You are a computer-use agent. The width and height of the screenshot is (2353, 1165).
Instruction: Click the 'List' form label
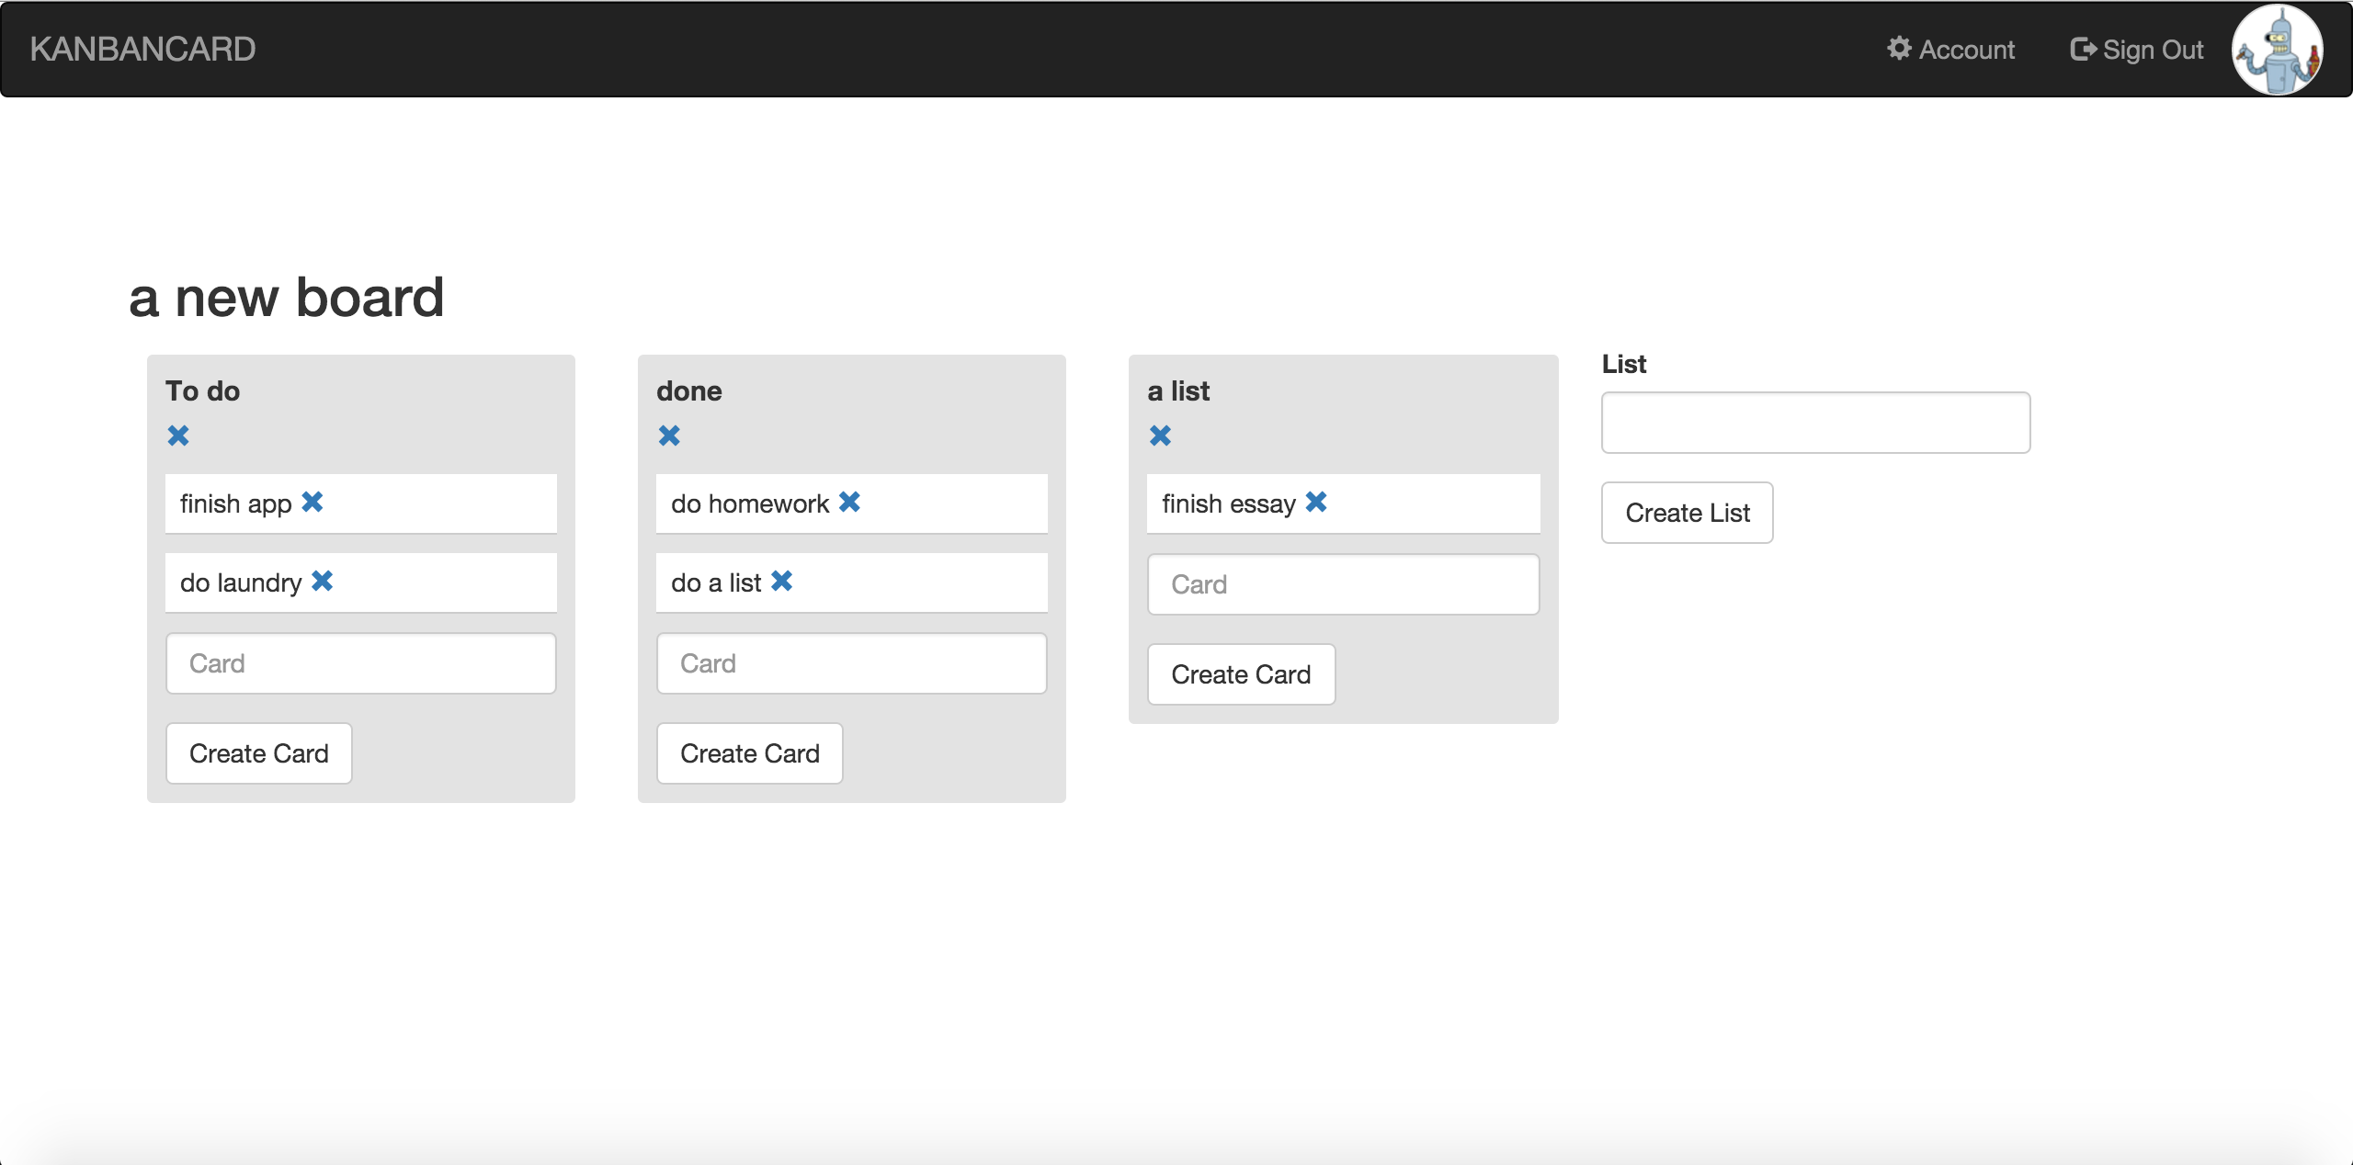tap(1624, 364)
